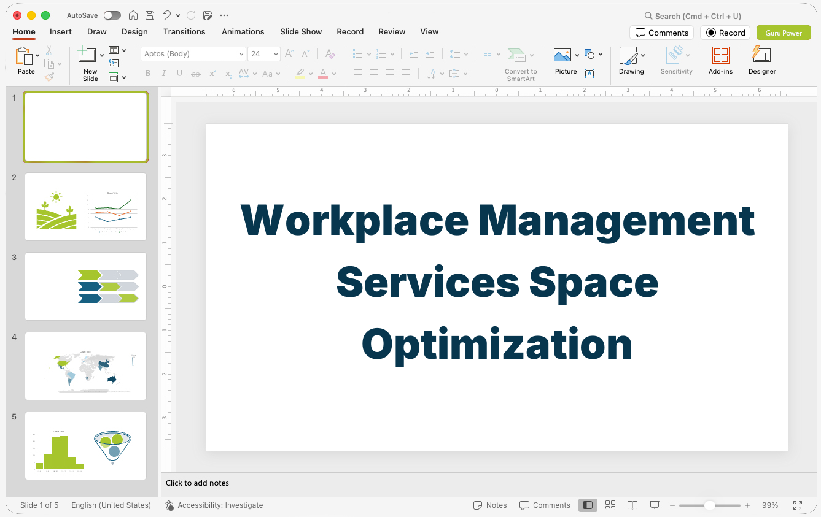Viewport: 821px width, 517px height.
Task: Toggle Strikethrough formatting
Action: [196, 74]
